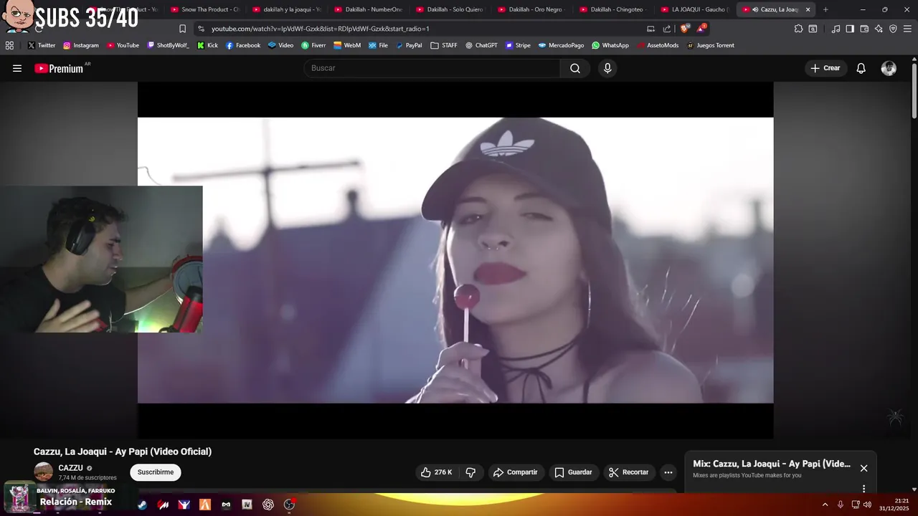Viewport: 918px width, 516px height.
Task: Click the Recortar clip button
Action: 629,472
